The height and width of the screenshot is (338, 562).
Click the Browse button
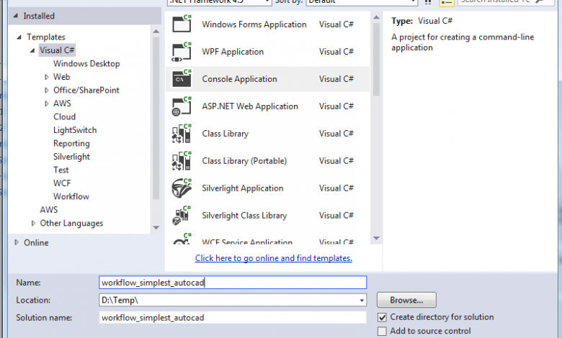click(x=406, y=300)
